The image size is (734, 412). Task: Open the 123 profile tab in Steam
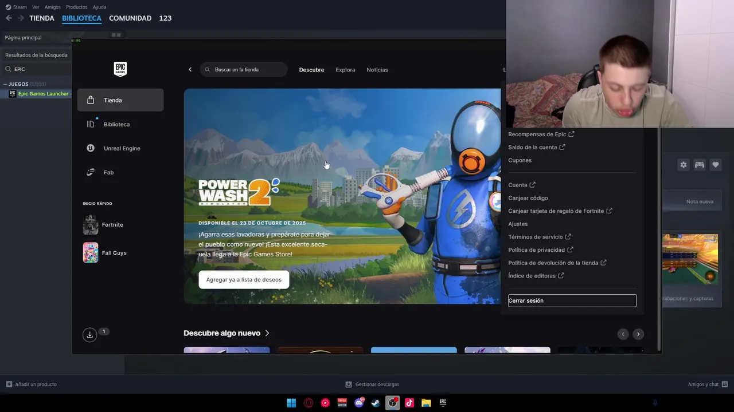(x=165, y=18)
